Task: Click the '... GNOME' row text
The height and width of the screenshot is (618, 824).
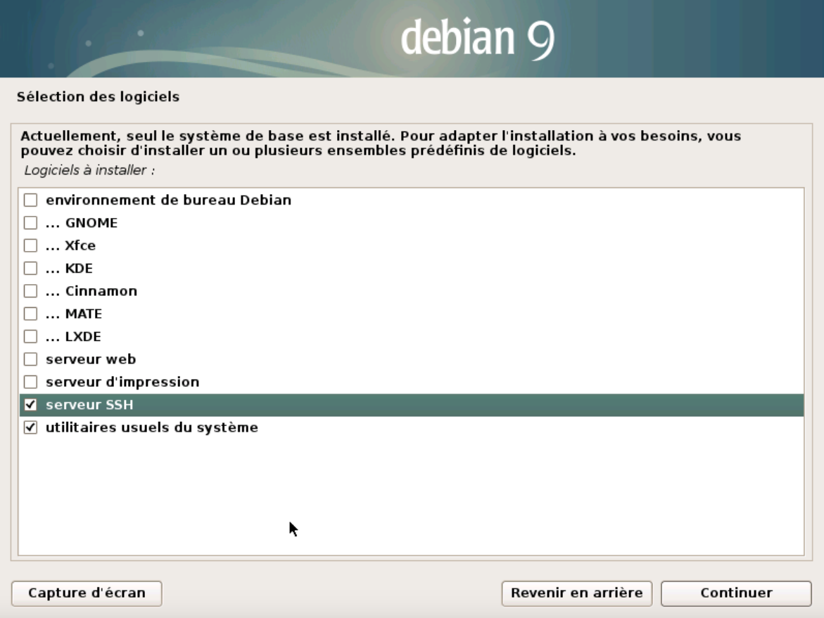Action: click(x=82, y=223)
